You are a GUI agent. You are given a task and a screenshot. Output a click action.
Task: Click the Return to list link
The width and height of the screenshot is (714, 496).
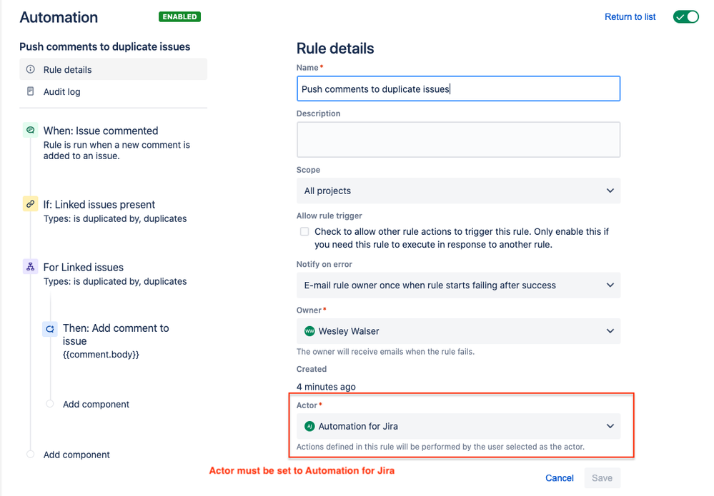point(630,17)
